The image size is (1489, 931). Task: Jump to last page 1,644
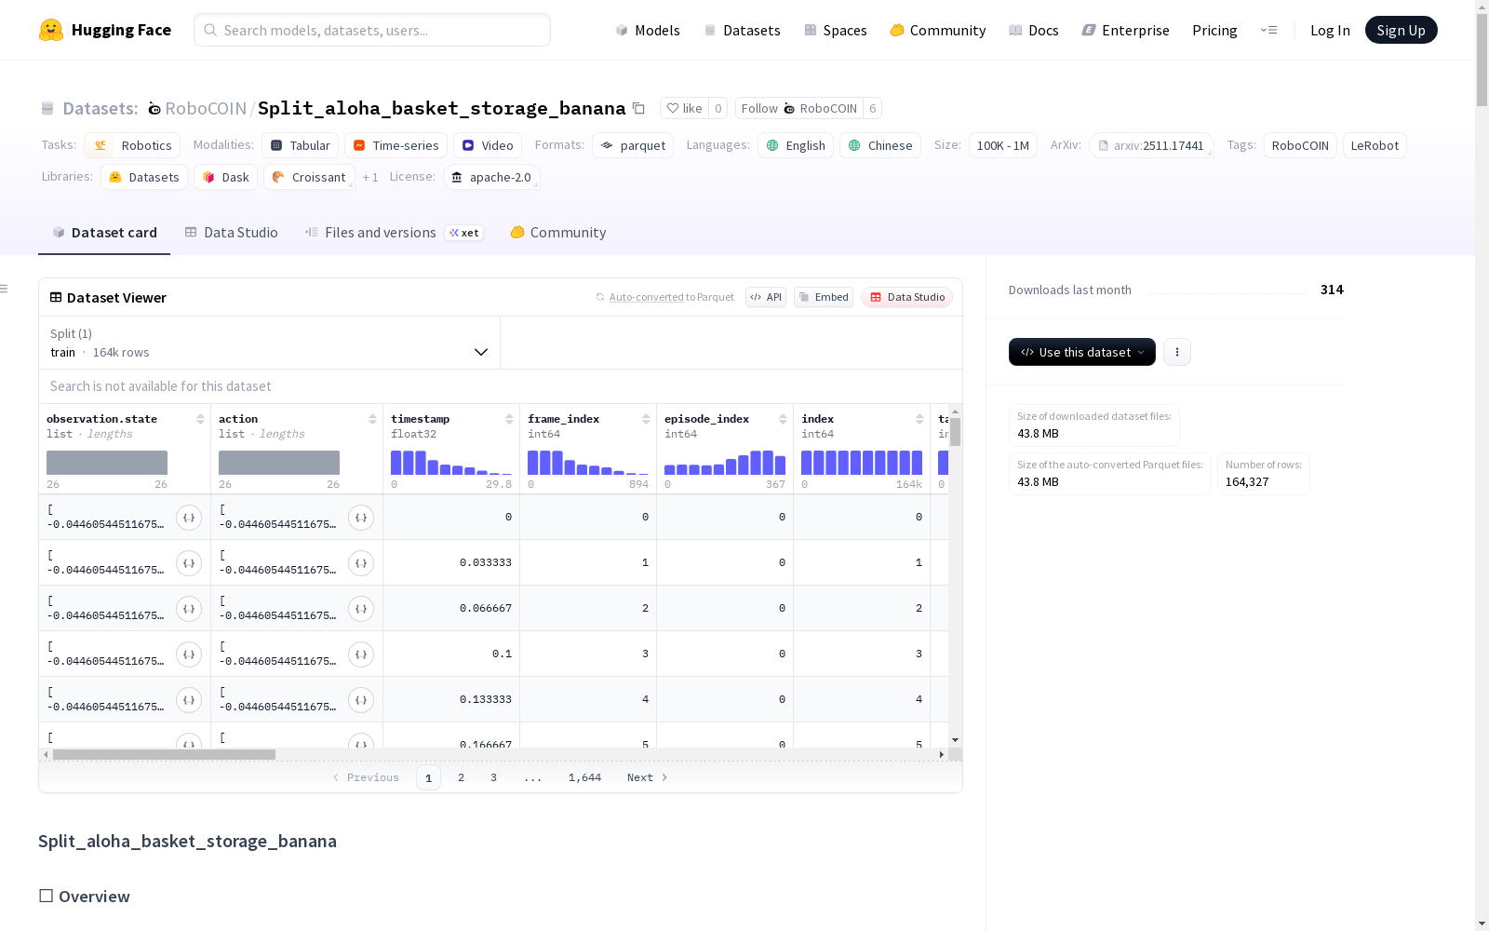point(584,777)
